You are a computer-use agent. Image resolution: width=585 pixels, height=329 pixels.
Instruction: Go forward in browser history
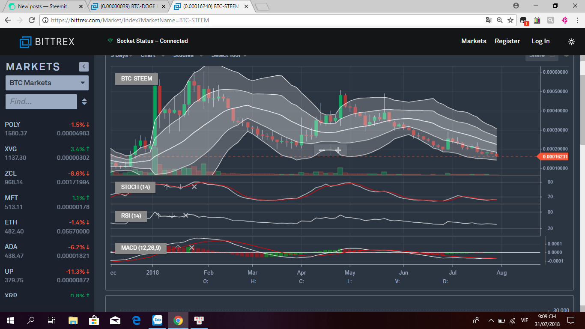(20, 20)
